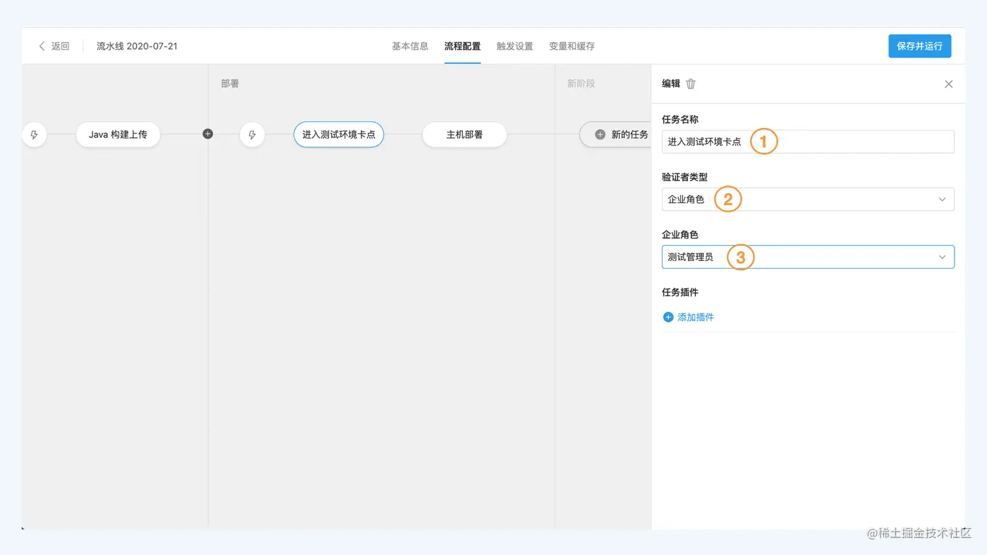Switch to the 触发设置 tab
This screenshot has width=987, height=555.
[x=515, y=46]
